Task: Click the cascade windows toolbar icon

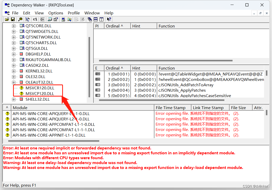Action: pyautogui.click(x=90, y=19)
